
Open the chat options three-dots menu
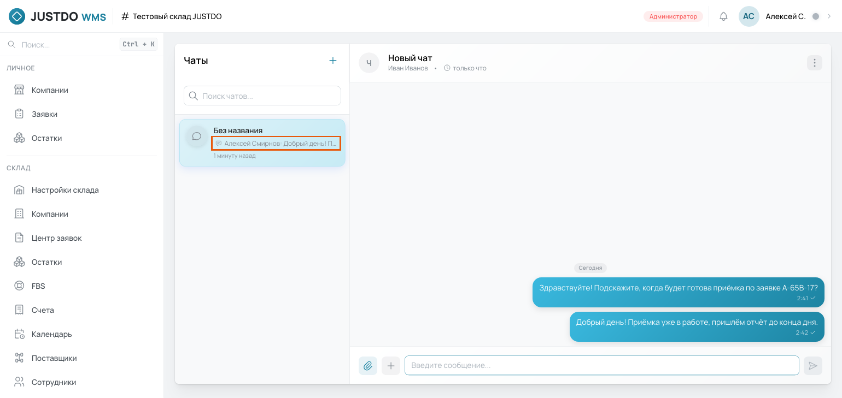click(815, 63)
